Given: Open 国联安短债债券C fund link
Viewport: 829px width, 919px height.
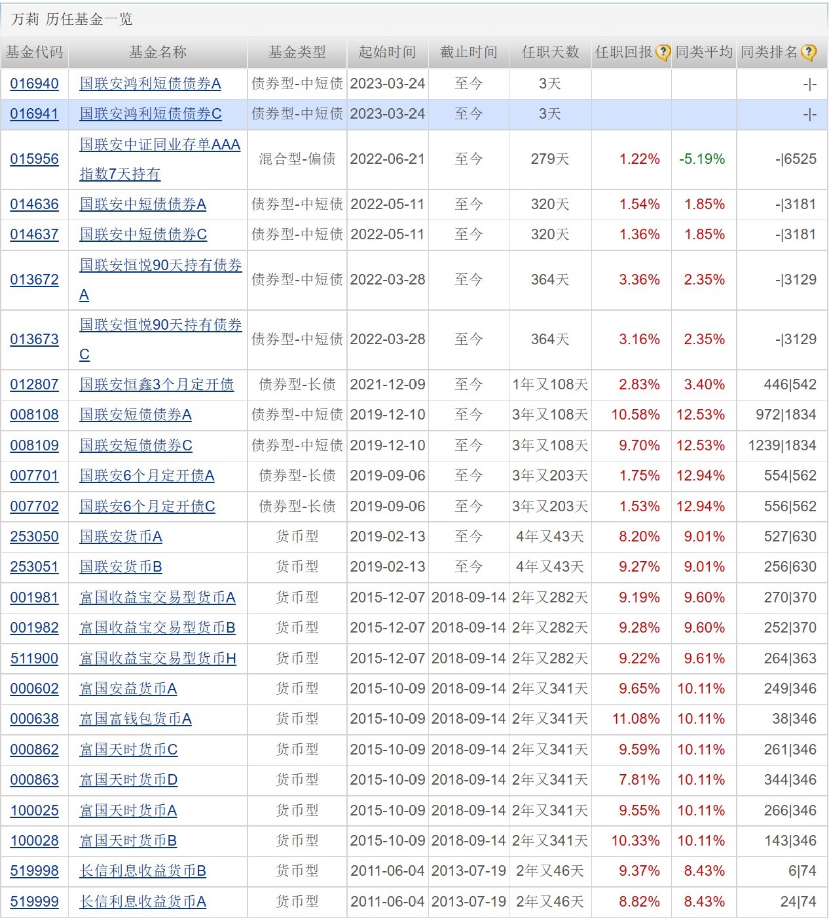Looking at the screenshot, I should [x=136, y=446].
